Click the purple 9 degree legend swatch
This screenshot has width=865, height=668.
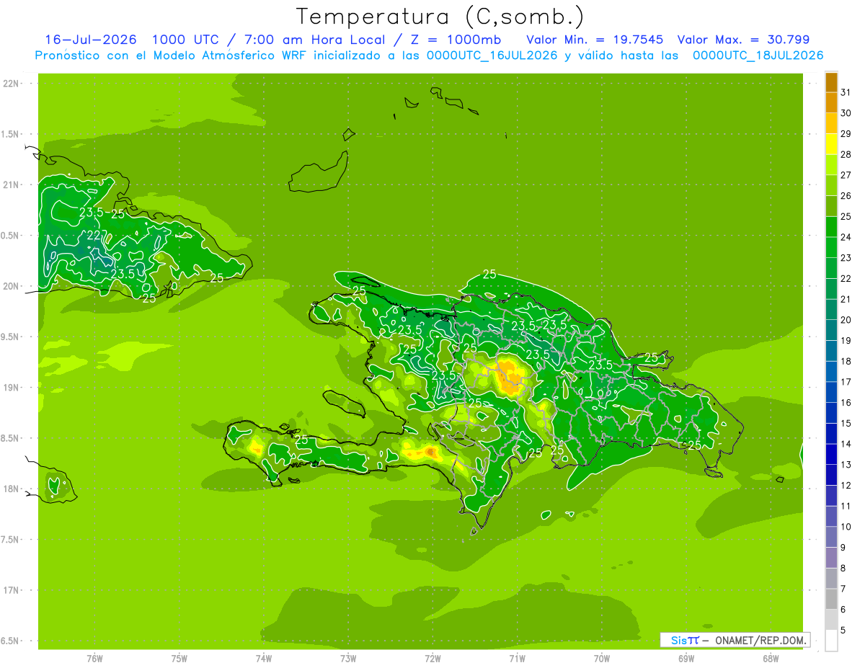pyautogui.click(x=831, y=538)
